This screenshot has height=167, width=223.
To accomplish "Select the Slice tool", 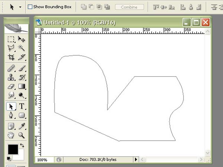I will tap(22, 57).
